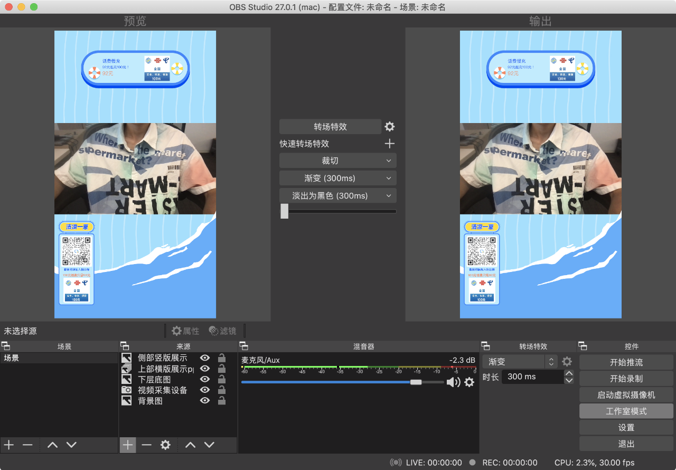
Task: Float the 转场特效 dock with its panel icon
Action: coord(485,346)
